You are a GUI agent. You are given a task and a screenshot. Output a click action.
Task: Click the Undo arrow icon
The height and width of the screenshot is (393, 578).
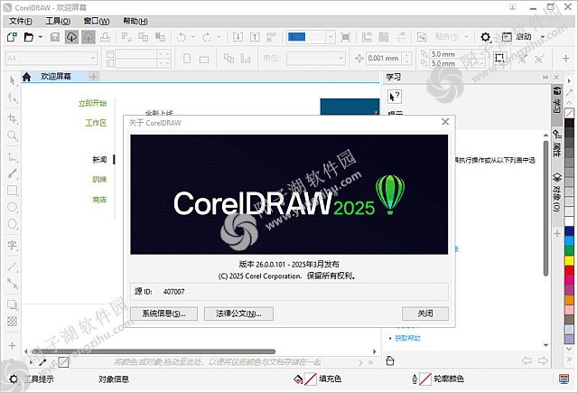click(182, 37)
